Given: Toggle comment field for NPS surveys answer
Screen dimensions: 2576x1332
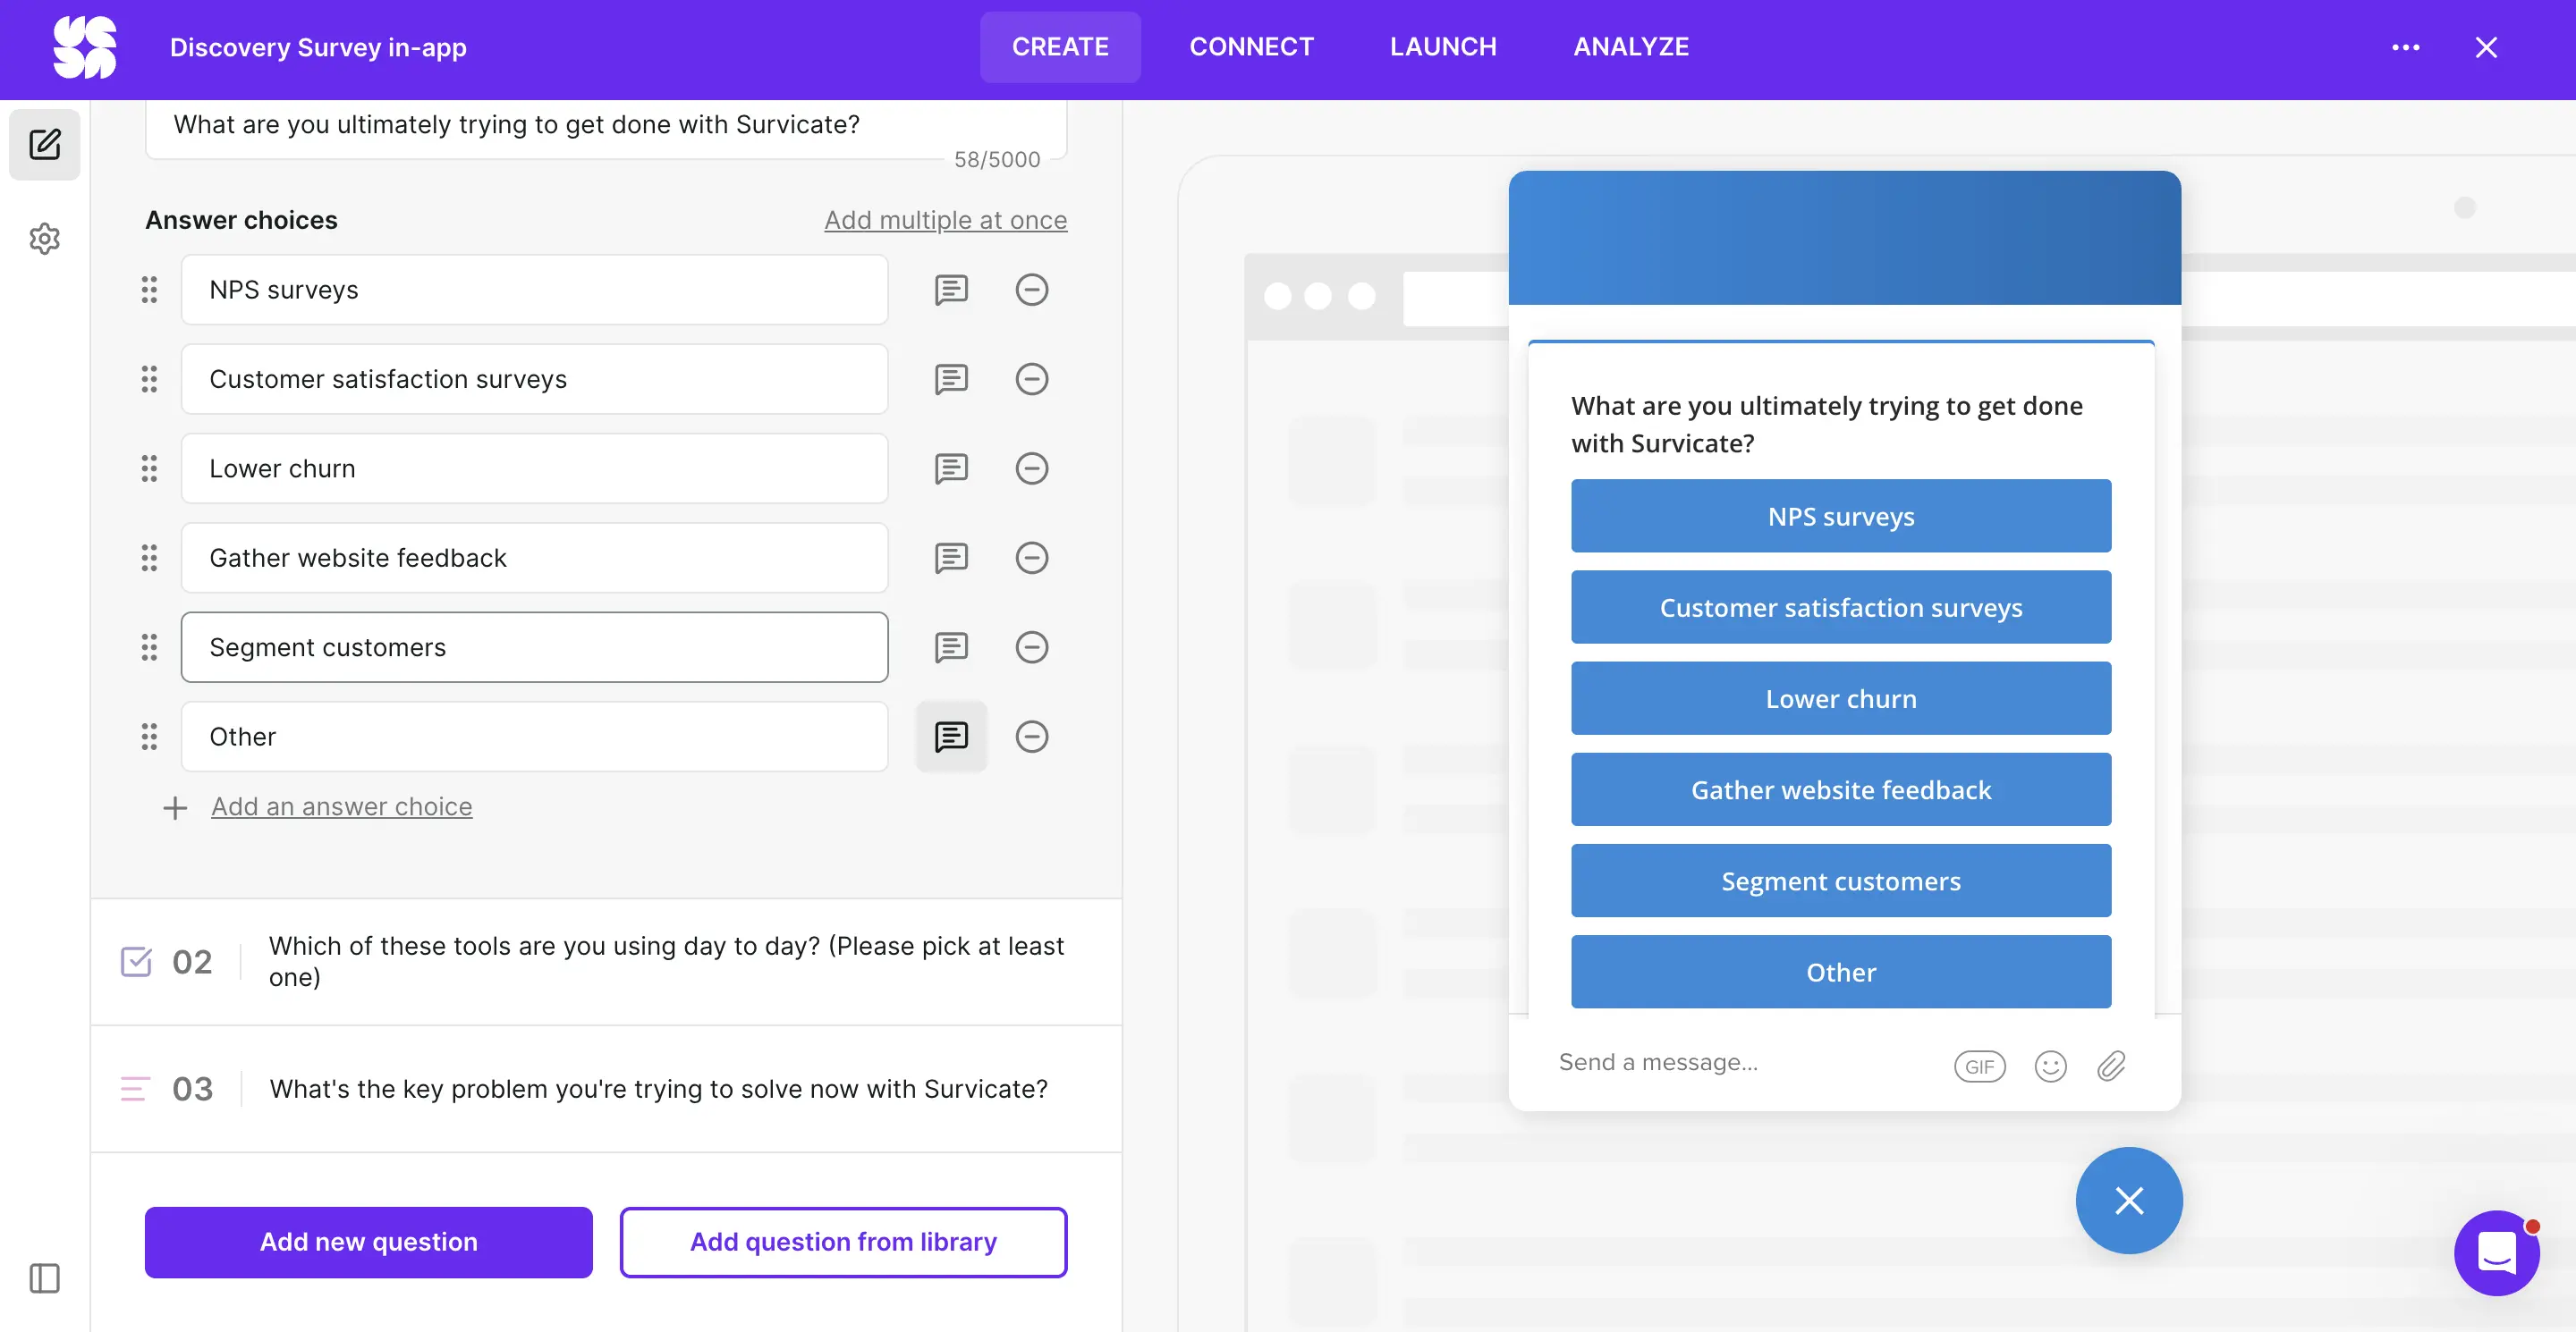Looking at the screenshot, I should coord(950,290).
